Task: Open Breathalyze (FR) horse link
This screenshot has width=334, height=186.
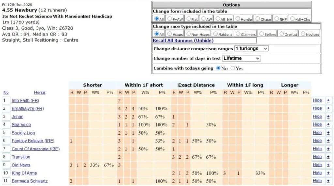Action: (28, 108)
